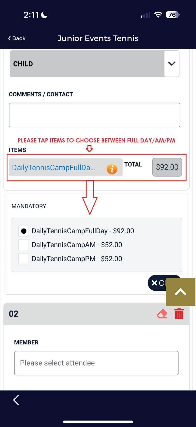
Task: Go Back using the header link
Action: [x=17, y=38]
